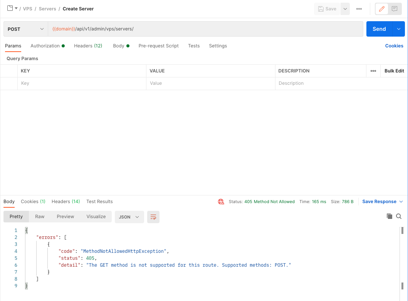Open the Pre-request Script tab

coord(158,46)
